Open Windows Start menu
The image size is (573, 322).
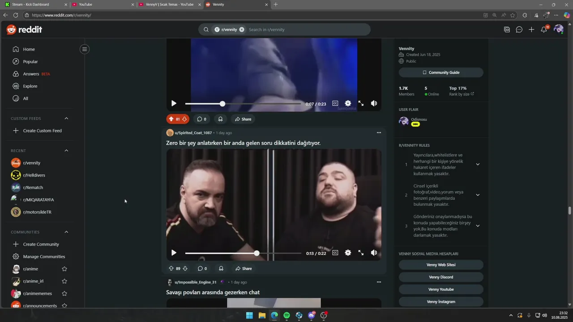249,315
